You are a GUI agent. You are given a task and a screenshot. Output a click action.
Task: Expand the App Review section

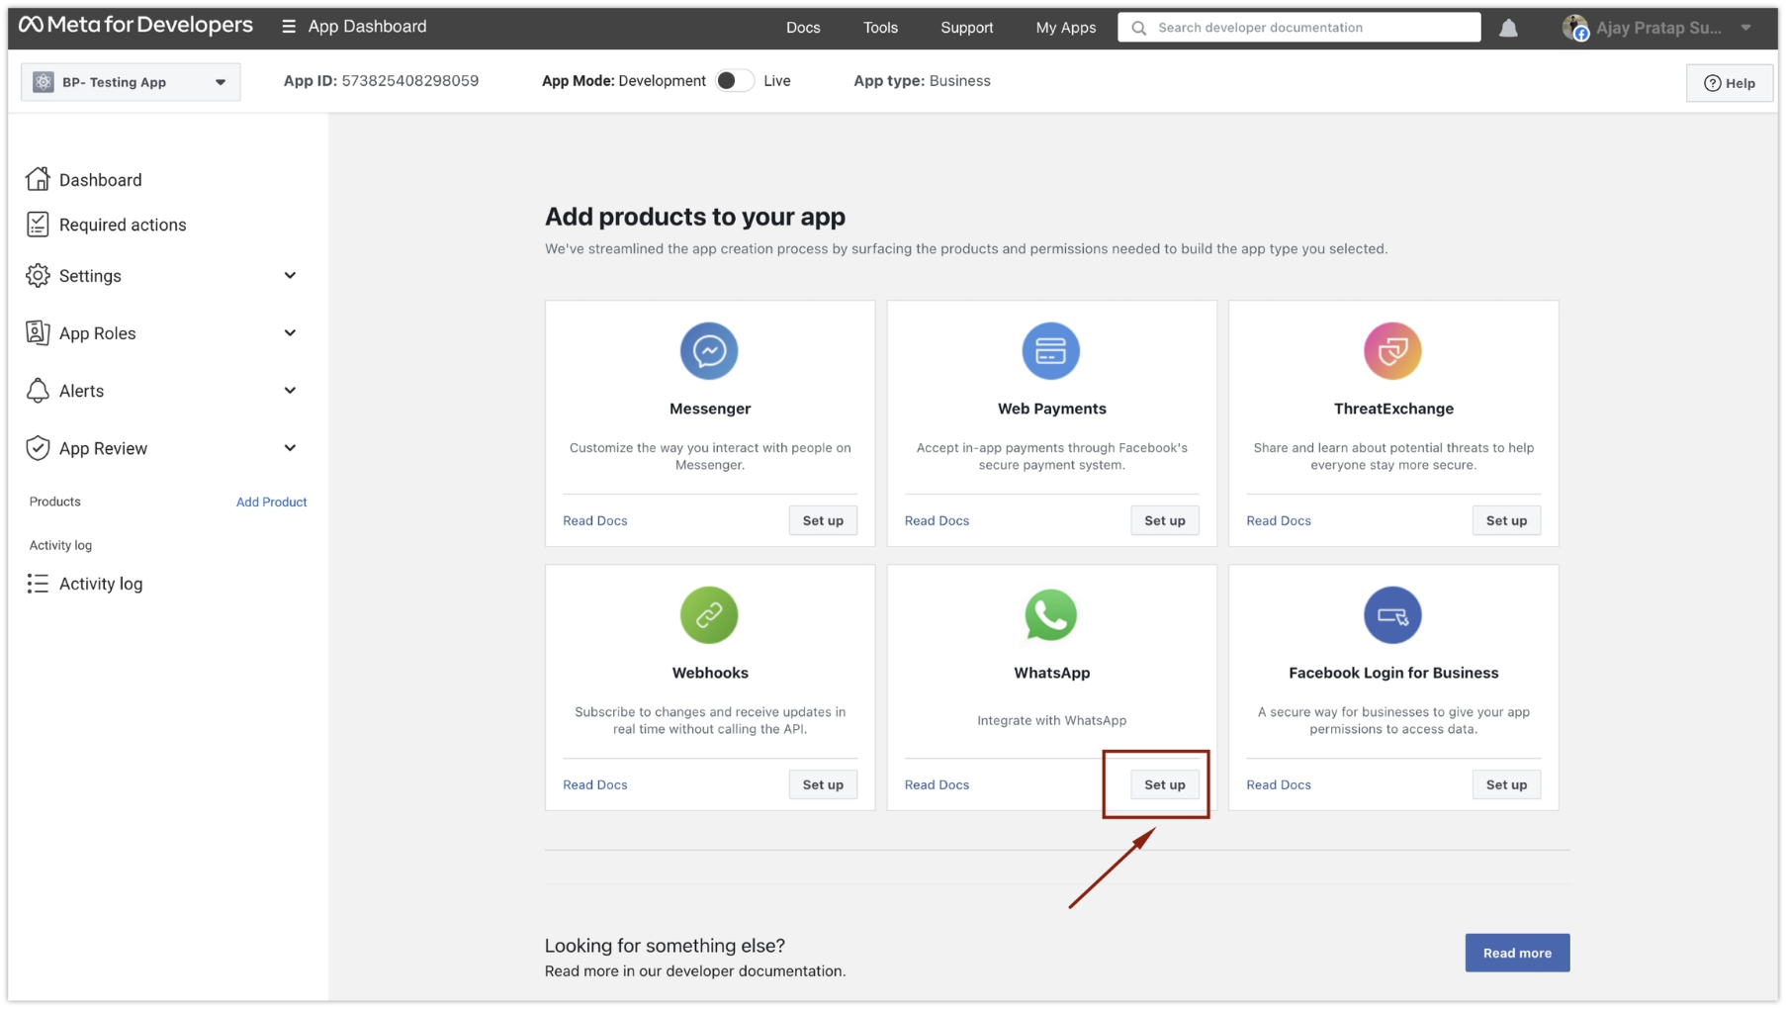(290, 448)
